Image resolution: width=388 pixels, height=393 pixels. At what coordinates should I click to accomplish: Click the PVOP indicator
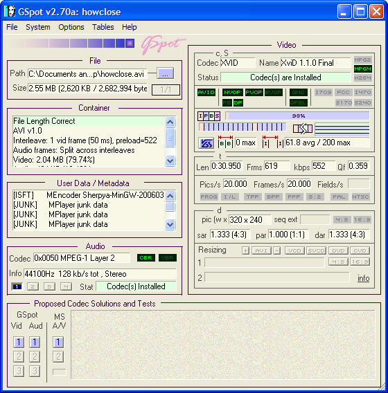pos(254,93)
